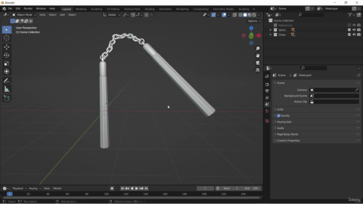Expand the Custom Properties panel
Screen dimensions: 363x204
(x=316, y=141)
